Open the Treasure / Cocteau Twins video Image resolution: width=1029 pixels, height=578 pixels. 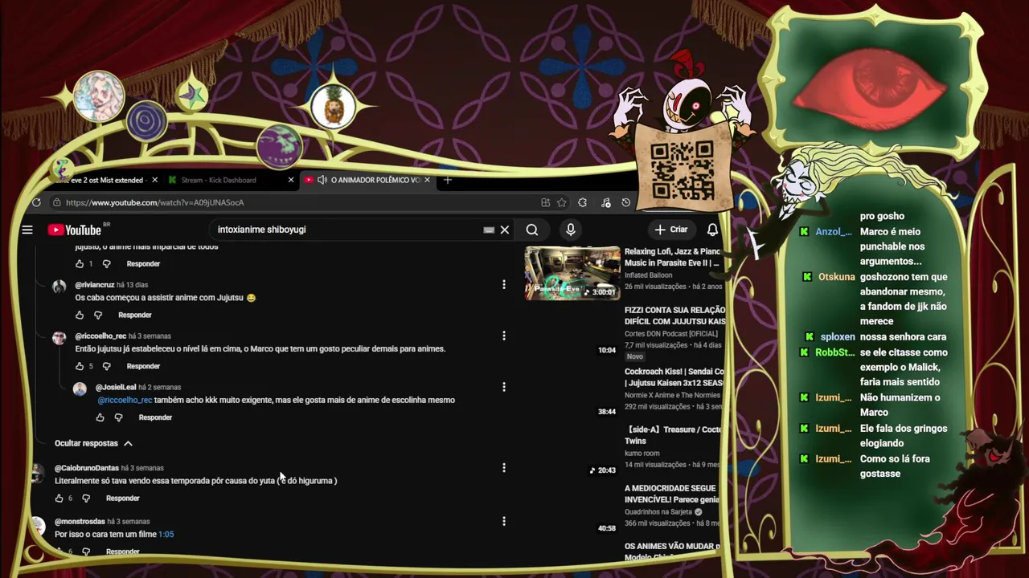click(x=673, y=435)
